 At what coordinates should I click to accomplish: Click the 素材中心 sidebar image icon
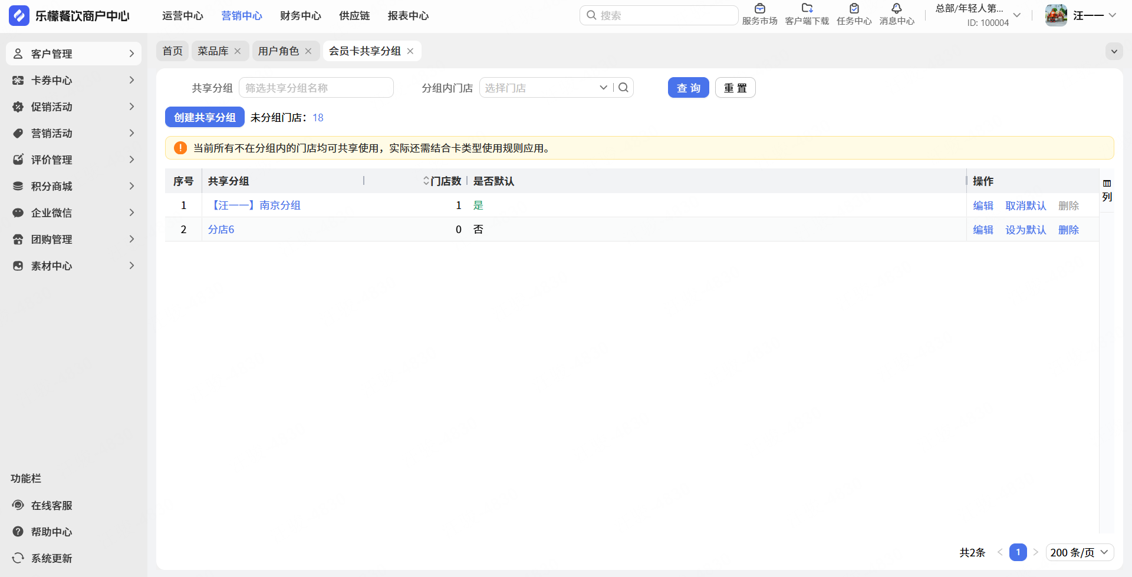[x=18, y=266]
